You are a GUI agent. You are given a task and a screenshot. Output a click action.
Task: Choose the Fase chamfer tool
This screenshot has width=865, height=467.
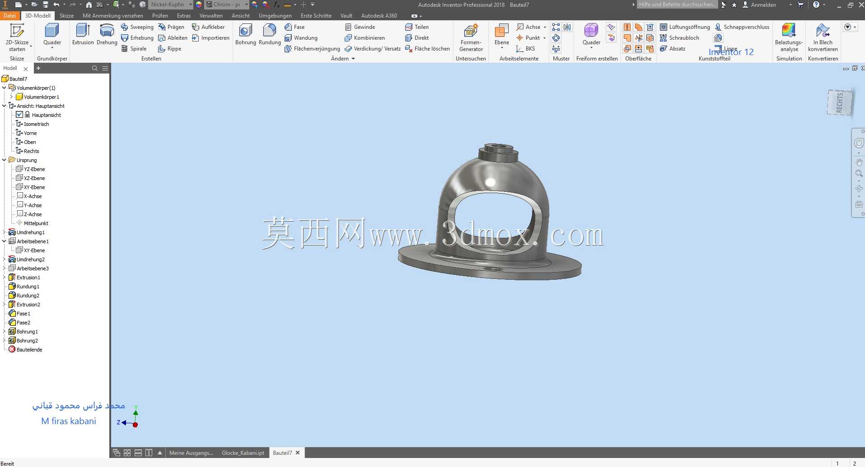[x=295, y=27]
